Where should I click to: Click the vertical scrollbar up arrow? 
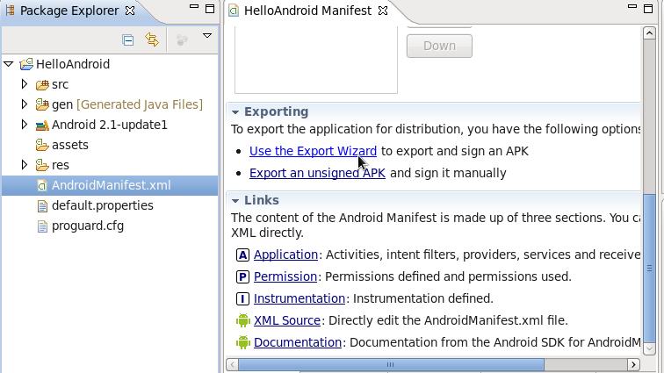pos(649,32)
